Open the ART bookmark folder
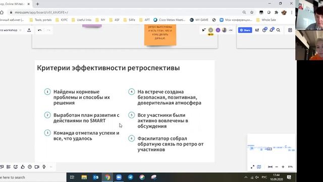323x182 pixels. pos(145,20)
